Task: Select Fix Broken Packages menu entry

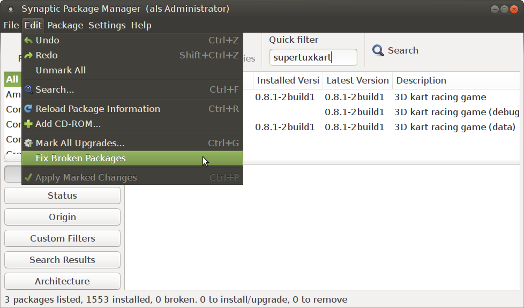Action: click(80, 159)
